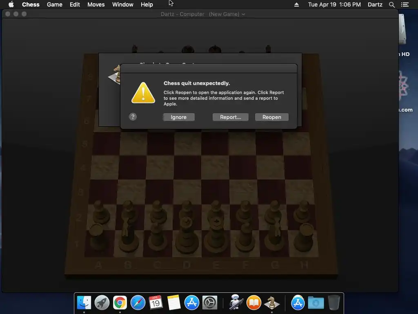
Task: Open Downloads folder in the Dock
Action: (x=316, y=303)
